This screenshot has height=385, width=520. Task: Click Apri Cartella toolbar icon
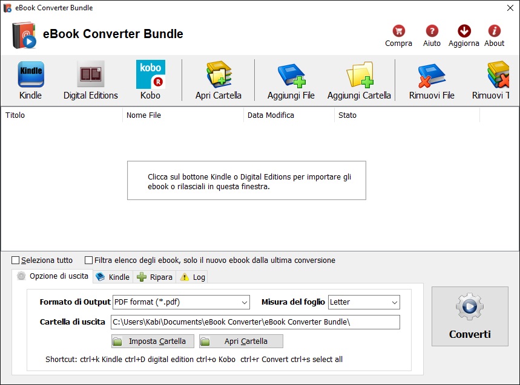(219, 74)
